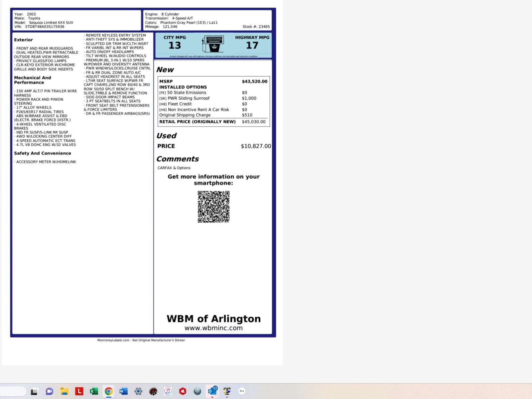Viewport: 532px width, 399px height.
Task: Open iTunes music app in taskbar
Action: pyautogui.click(x=168, y=391)
